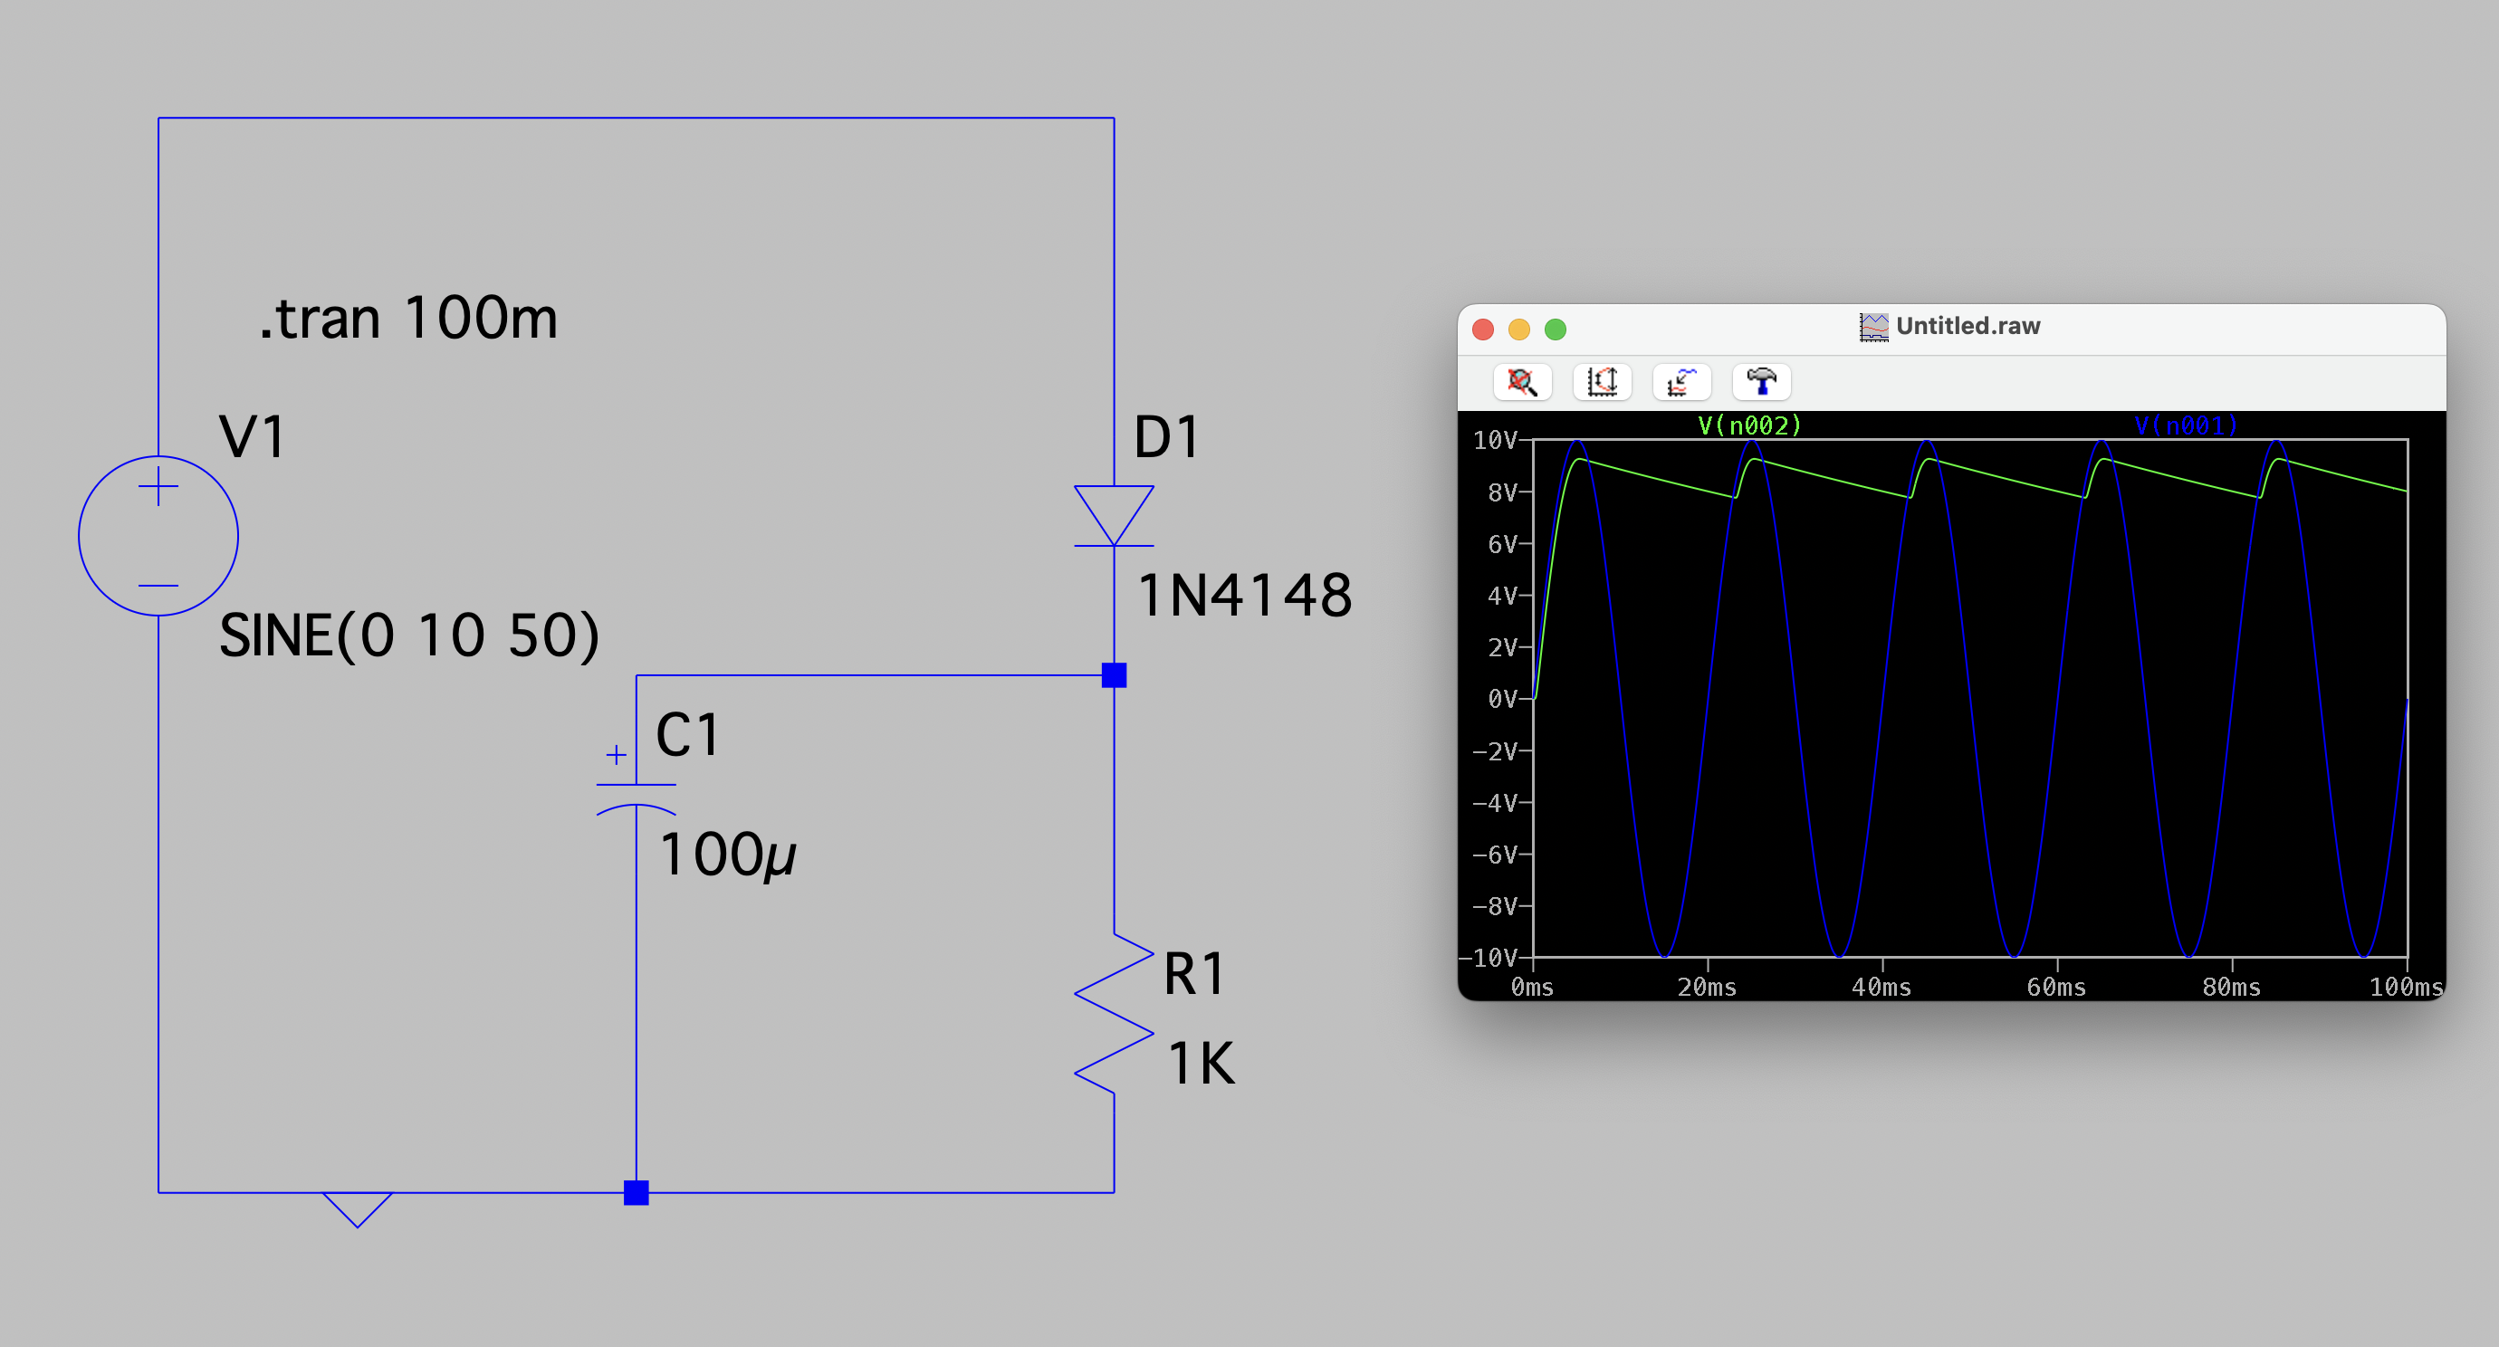The width and height of the screenshot is (2499, 1347).
Task: Click the C1 capacitor symbol
Action: point(636,797)
